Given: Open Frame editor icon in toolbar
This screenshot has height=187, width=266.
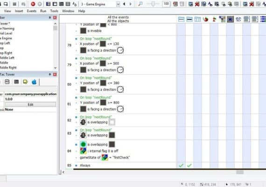Looking at the screenshot, I should coord(55,4).
